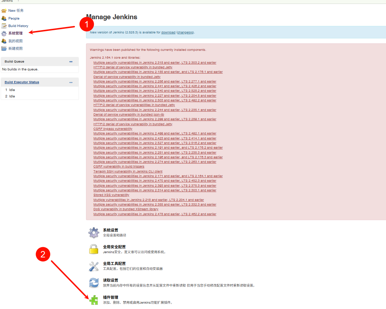Click the 全局安全配置 padlock icon
The height and width of the screenshot is (309, 386).
pyautogui.click(x=94, y=249)
